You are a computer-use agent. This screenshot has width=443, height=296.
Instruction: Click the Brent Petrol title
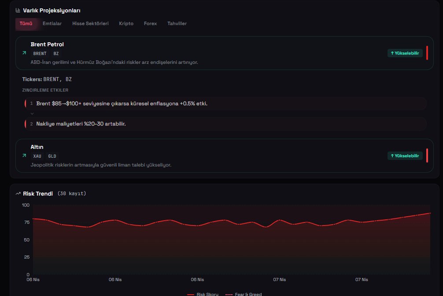[47, 44]
